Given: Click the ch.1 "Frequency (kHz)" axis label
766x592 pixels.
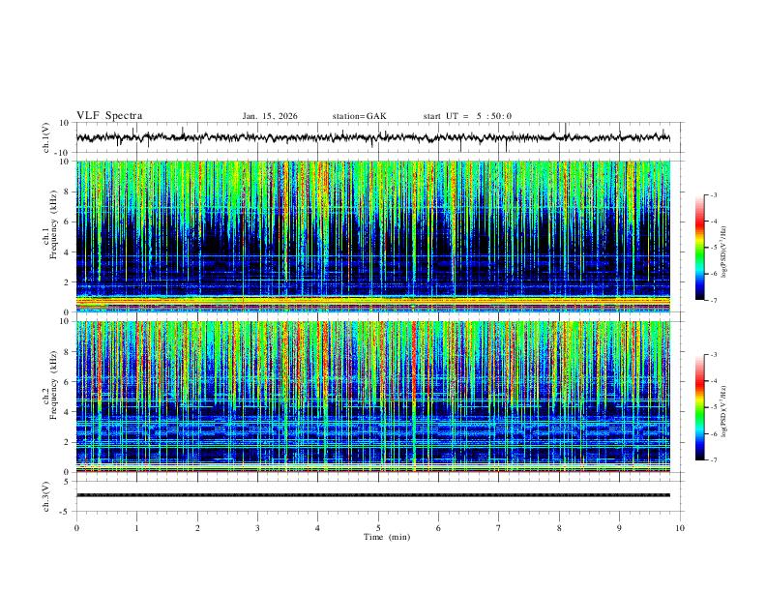Looking at the screenshot, I should pyautogui.click(x=54, y=224).
